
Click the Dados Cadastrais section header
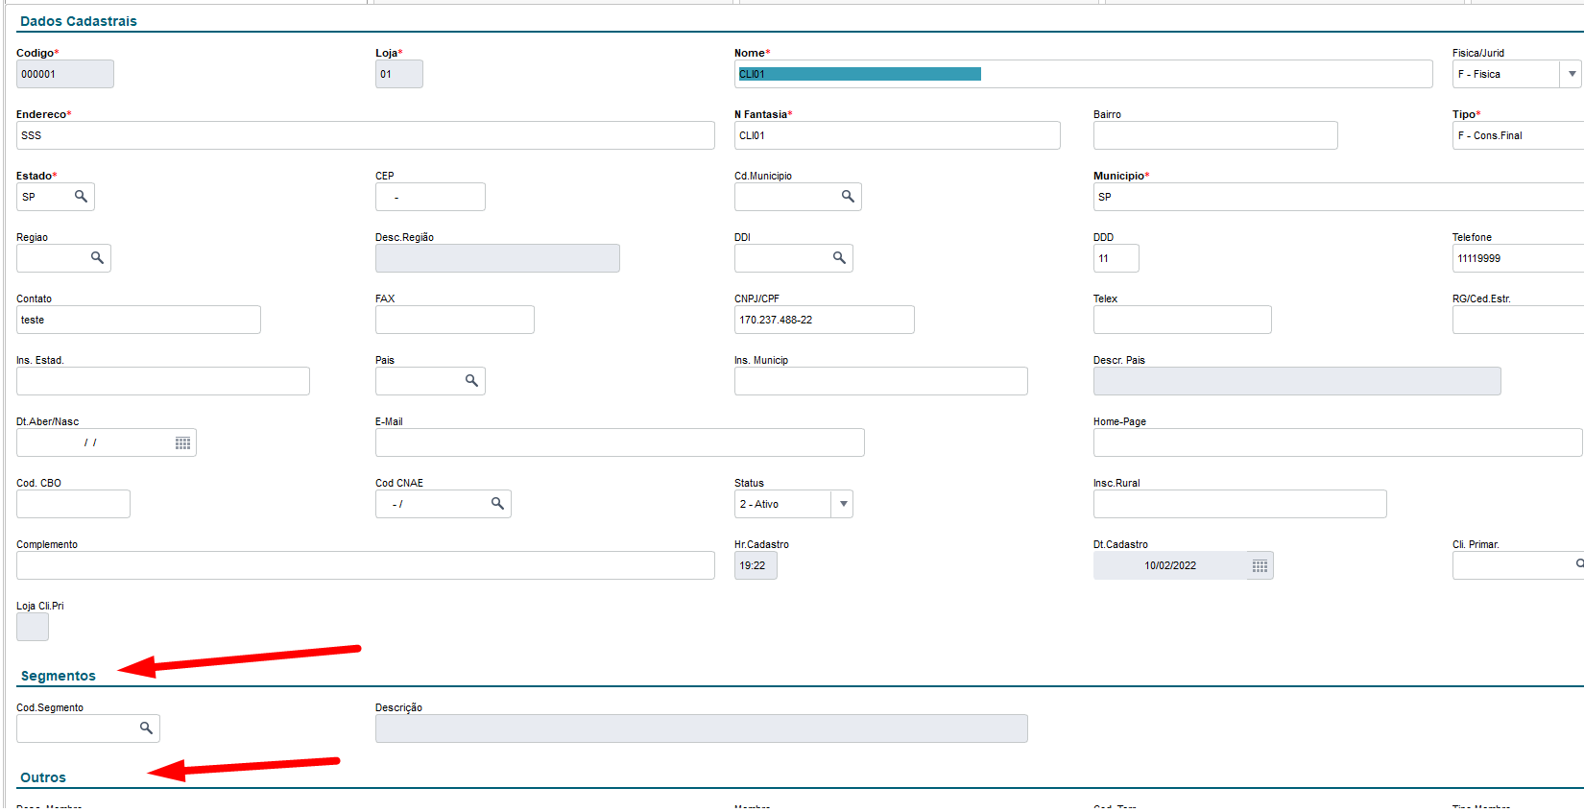point(79,21)
